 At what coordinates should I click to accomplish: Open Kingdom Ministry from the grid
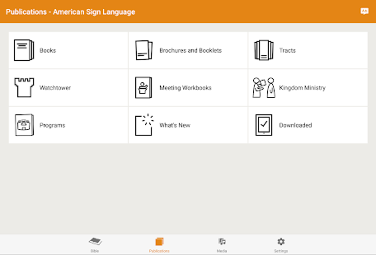click(x=302, y=88)
